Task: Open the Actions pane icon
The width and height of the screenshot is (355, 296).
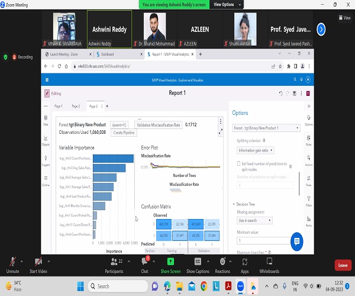Action: (309, 160)
